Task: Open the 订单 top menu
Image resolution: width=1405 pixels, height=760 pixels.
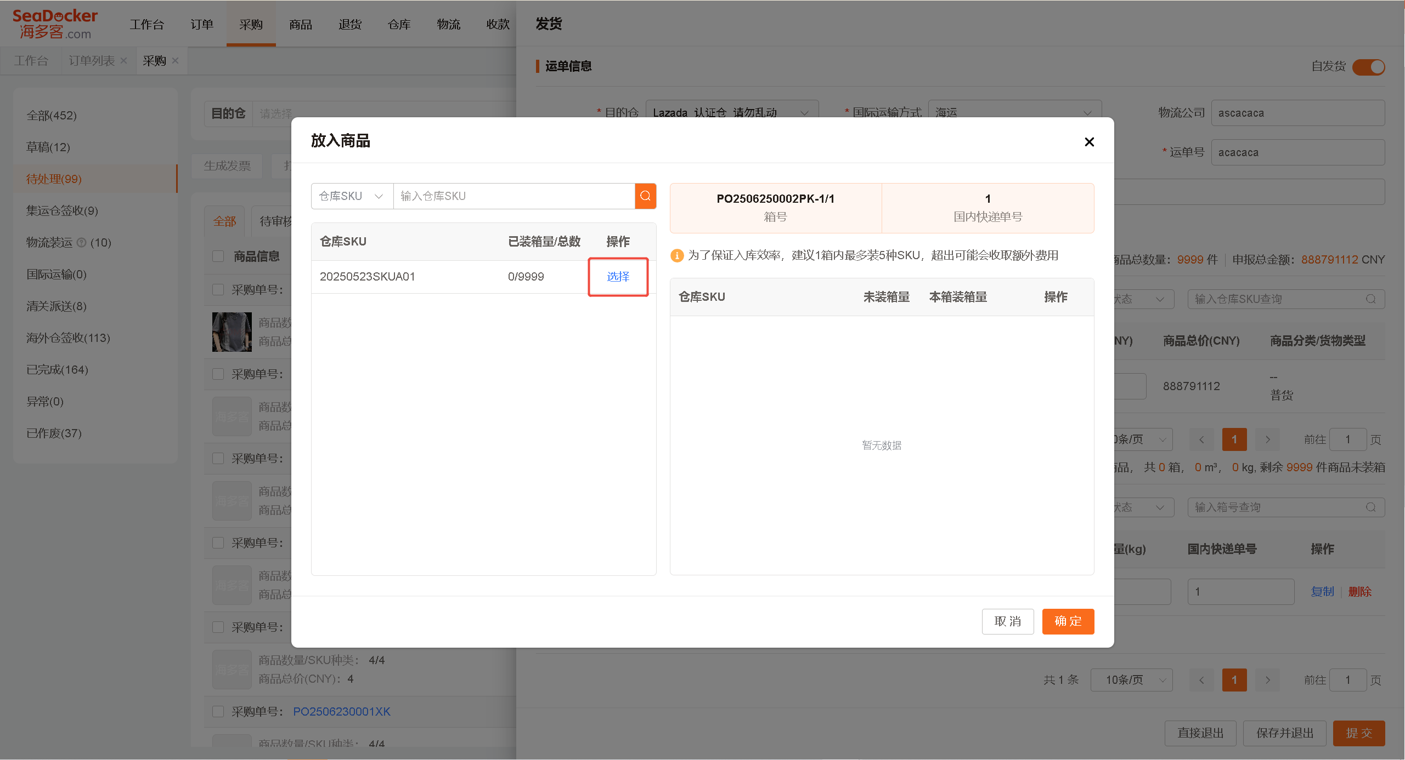Action: click(202, 25)
